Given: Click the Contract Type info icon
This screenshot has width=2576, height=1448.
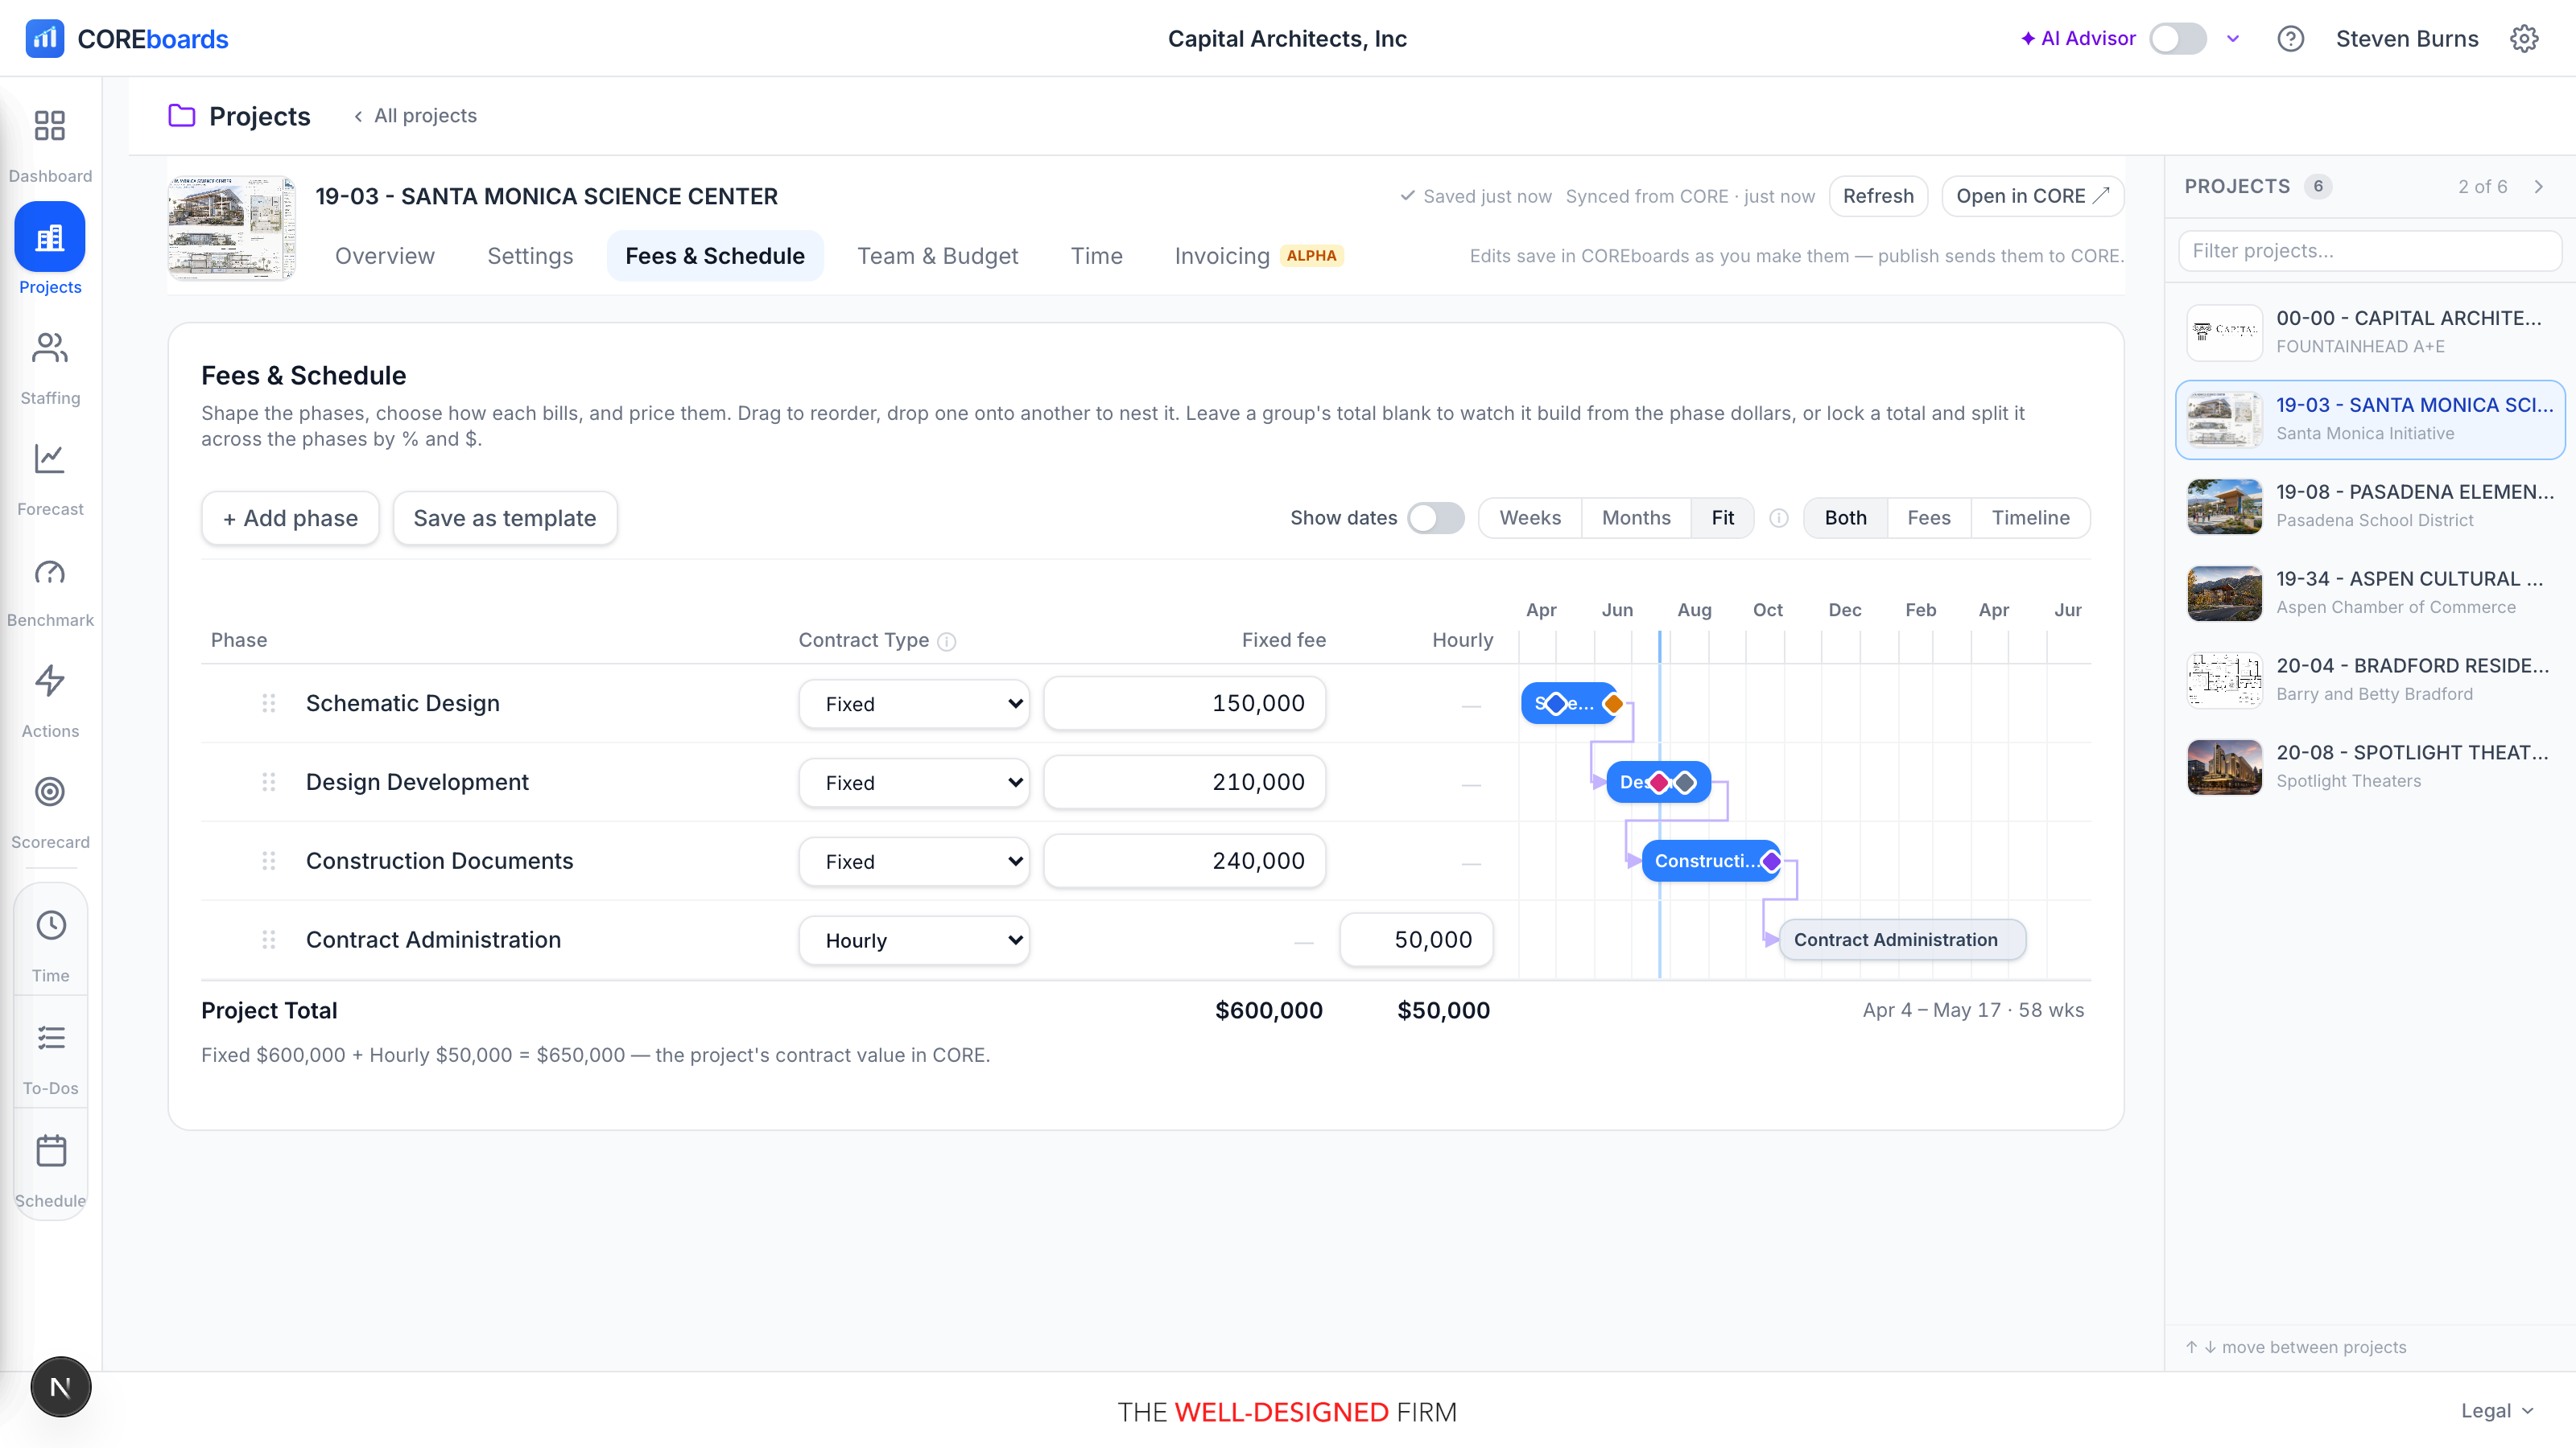Looking at the screenshot, I should coord(947,642).
